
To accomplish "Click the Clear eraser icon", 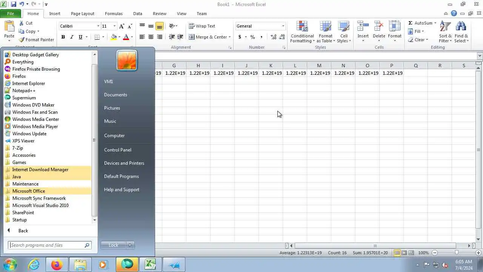I will click(x=411, y=40).
